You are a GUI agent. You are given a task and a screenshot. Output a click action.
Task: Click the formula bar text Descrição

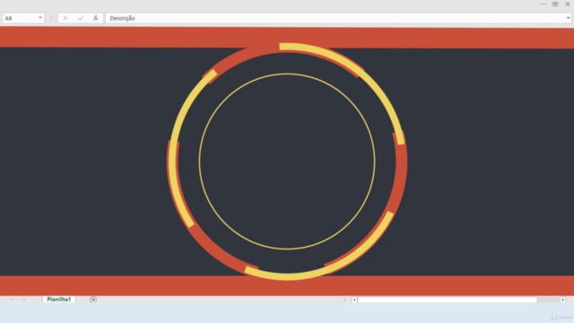click(x=122, y=18)
